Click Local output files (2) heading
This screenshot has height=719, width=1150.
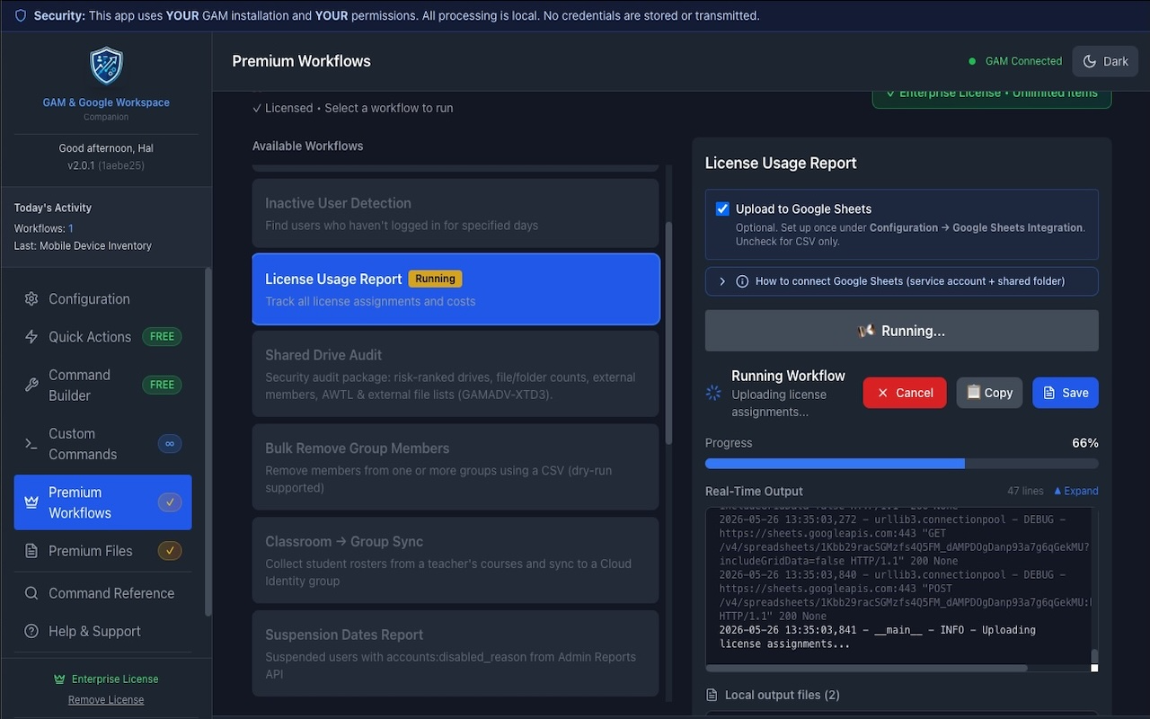tap(783, 695)
